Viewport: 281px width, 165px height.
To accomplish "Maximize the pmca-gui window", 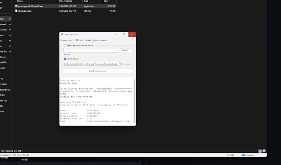I will [124, 34].
